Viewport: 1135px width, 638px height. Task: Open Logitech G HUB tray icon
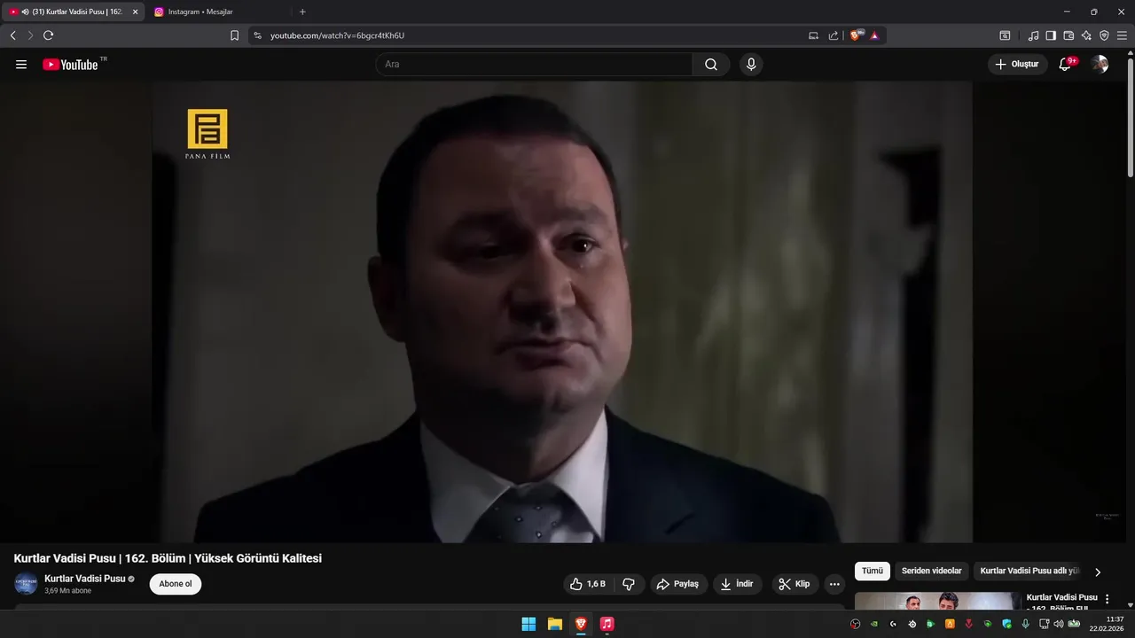893,624
